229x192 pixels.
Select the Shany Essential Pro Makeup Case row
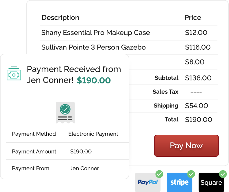[x=129, y=33]
